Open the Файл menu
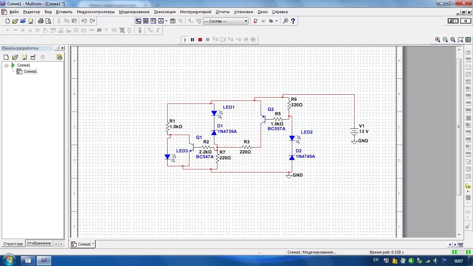Viewport: 473px width, 266px height. coord(14,12)
